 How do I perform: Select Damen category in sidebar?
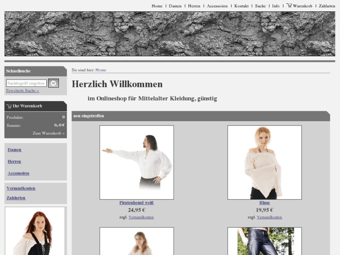[x=14, y=150]
